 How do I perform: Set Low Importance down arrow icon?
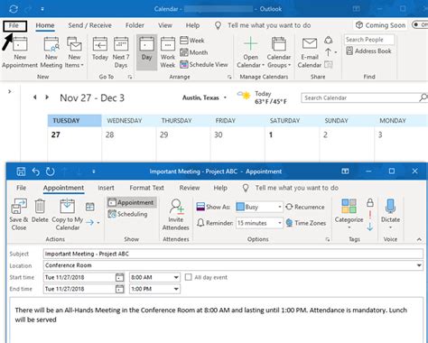coord(370,227)
